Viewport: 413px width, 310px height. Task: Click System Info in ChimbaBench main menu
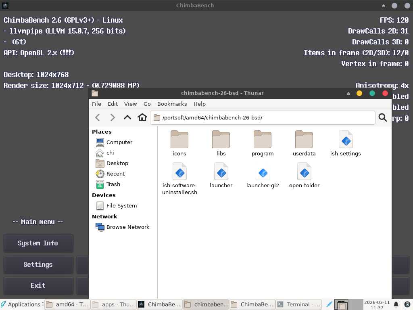pos(38,243)
